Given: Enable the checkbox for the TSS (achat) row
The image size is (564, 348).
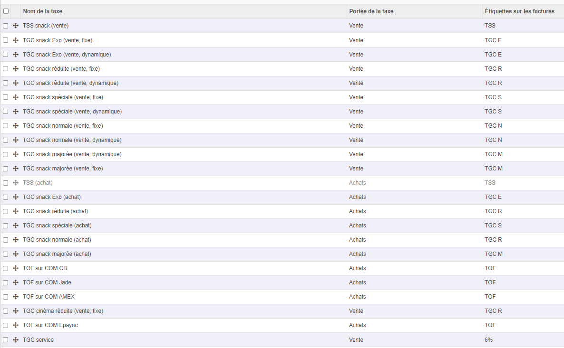Looking at the screenshot, I should click(x=5, y=183).
